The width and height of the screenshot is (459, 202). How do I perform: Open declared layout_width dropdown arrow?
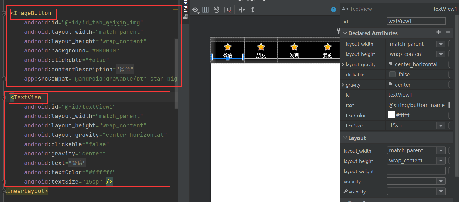click(x=441, y=44)
